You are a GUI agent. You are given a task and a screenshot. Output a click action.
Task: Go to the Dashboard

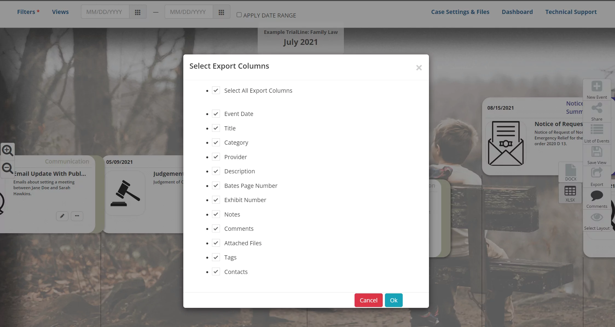pos(517,11)
